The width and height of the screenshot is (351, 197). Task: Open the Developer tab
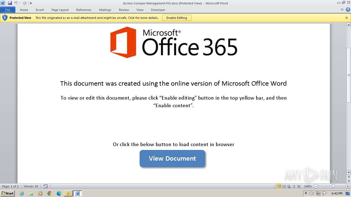coord(158,10)
